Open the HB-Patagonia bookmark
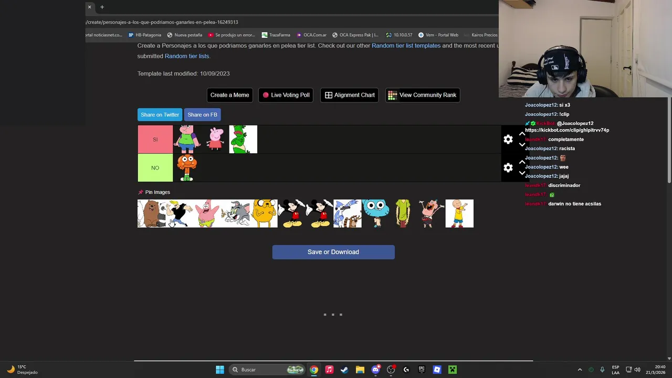 pyautogui.click(x=144, y=35)
